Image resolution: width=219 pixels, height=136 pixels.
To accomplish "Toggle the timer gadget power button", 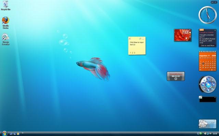I will pyautogui.click(x=176, y=79).
